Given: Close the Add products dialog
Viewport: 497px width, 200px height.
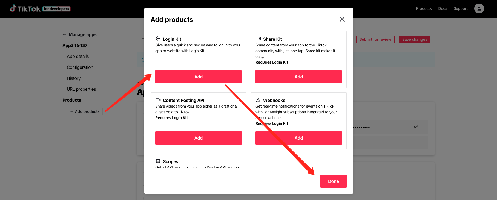Looking at the screenshot, I should pos(342,19).
